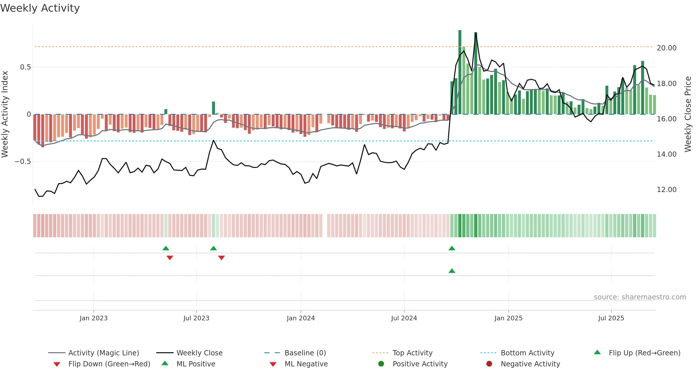Click the 20.00 price axis tick
The height and width of the screenshot is (391, 696).
coord(666,48)
